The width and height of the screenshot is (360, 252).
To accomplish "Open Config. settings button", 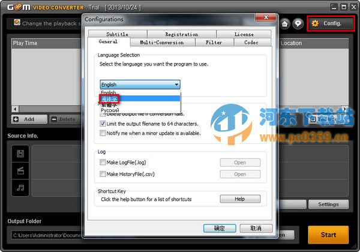I will 331,23.
